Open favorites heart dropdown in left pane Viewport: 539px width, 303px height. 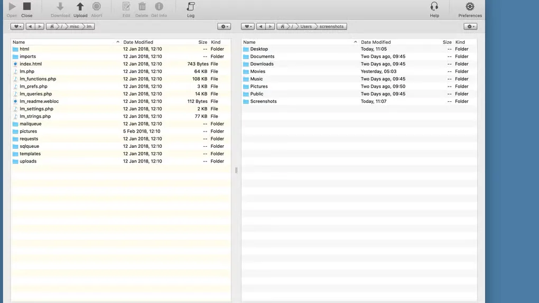(x=17, y=26)
